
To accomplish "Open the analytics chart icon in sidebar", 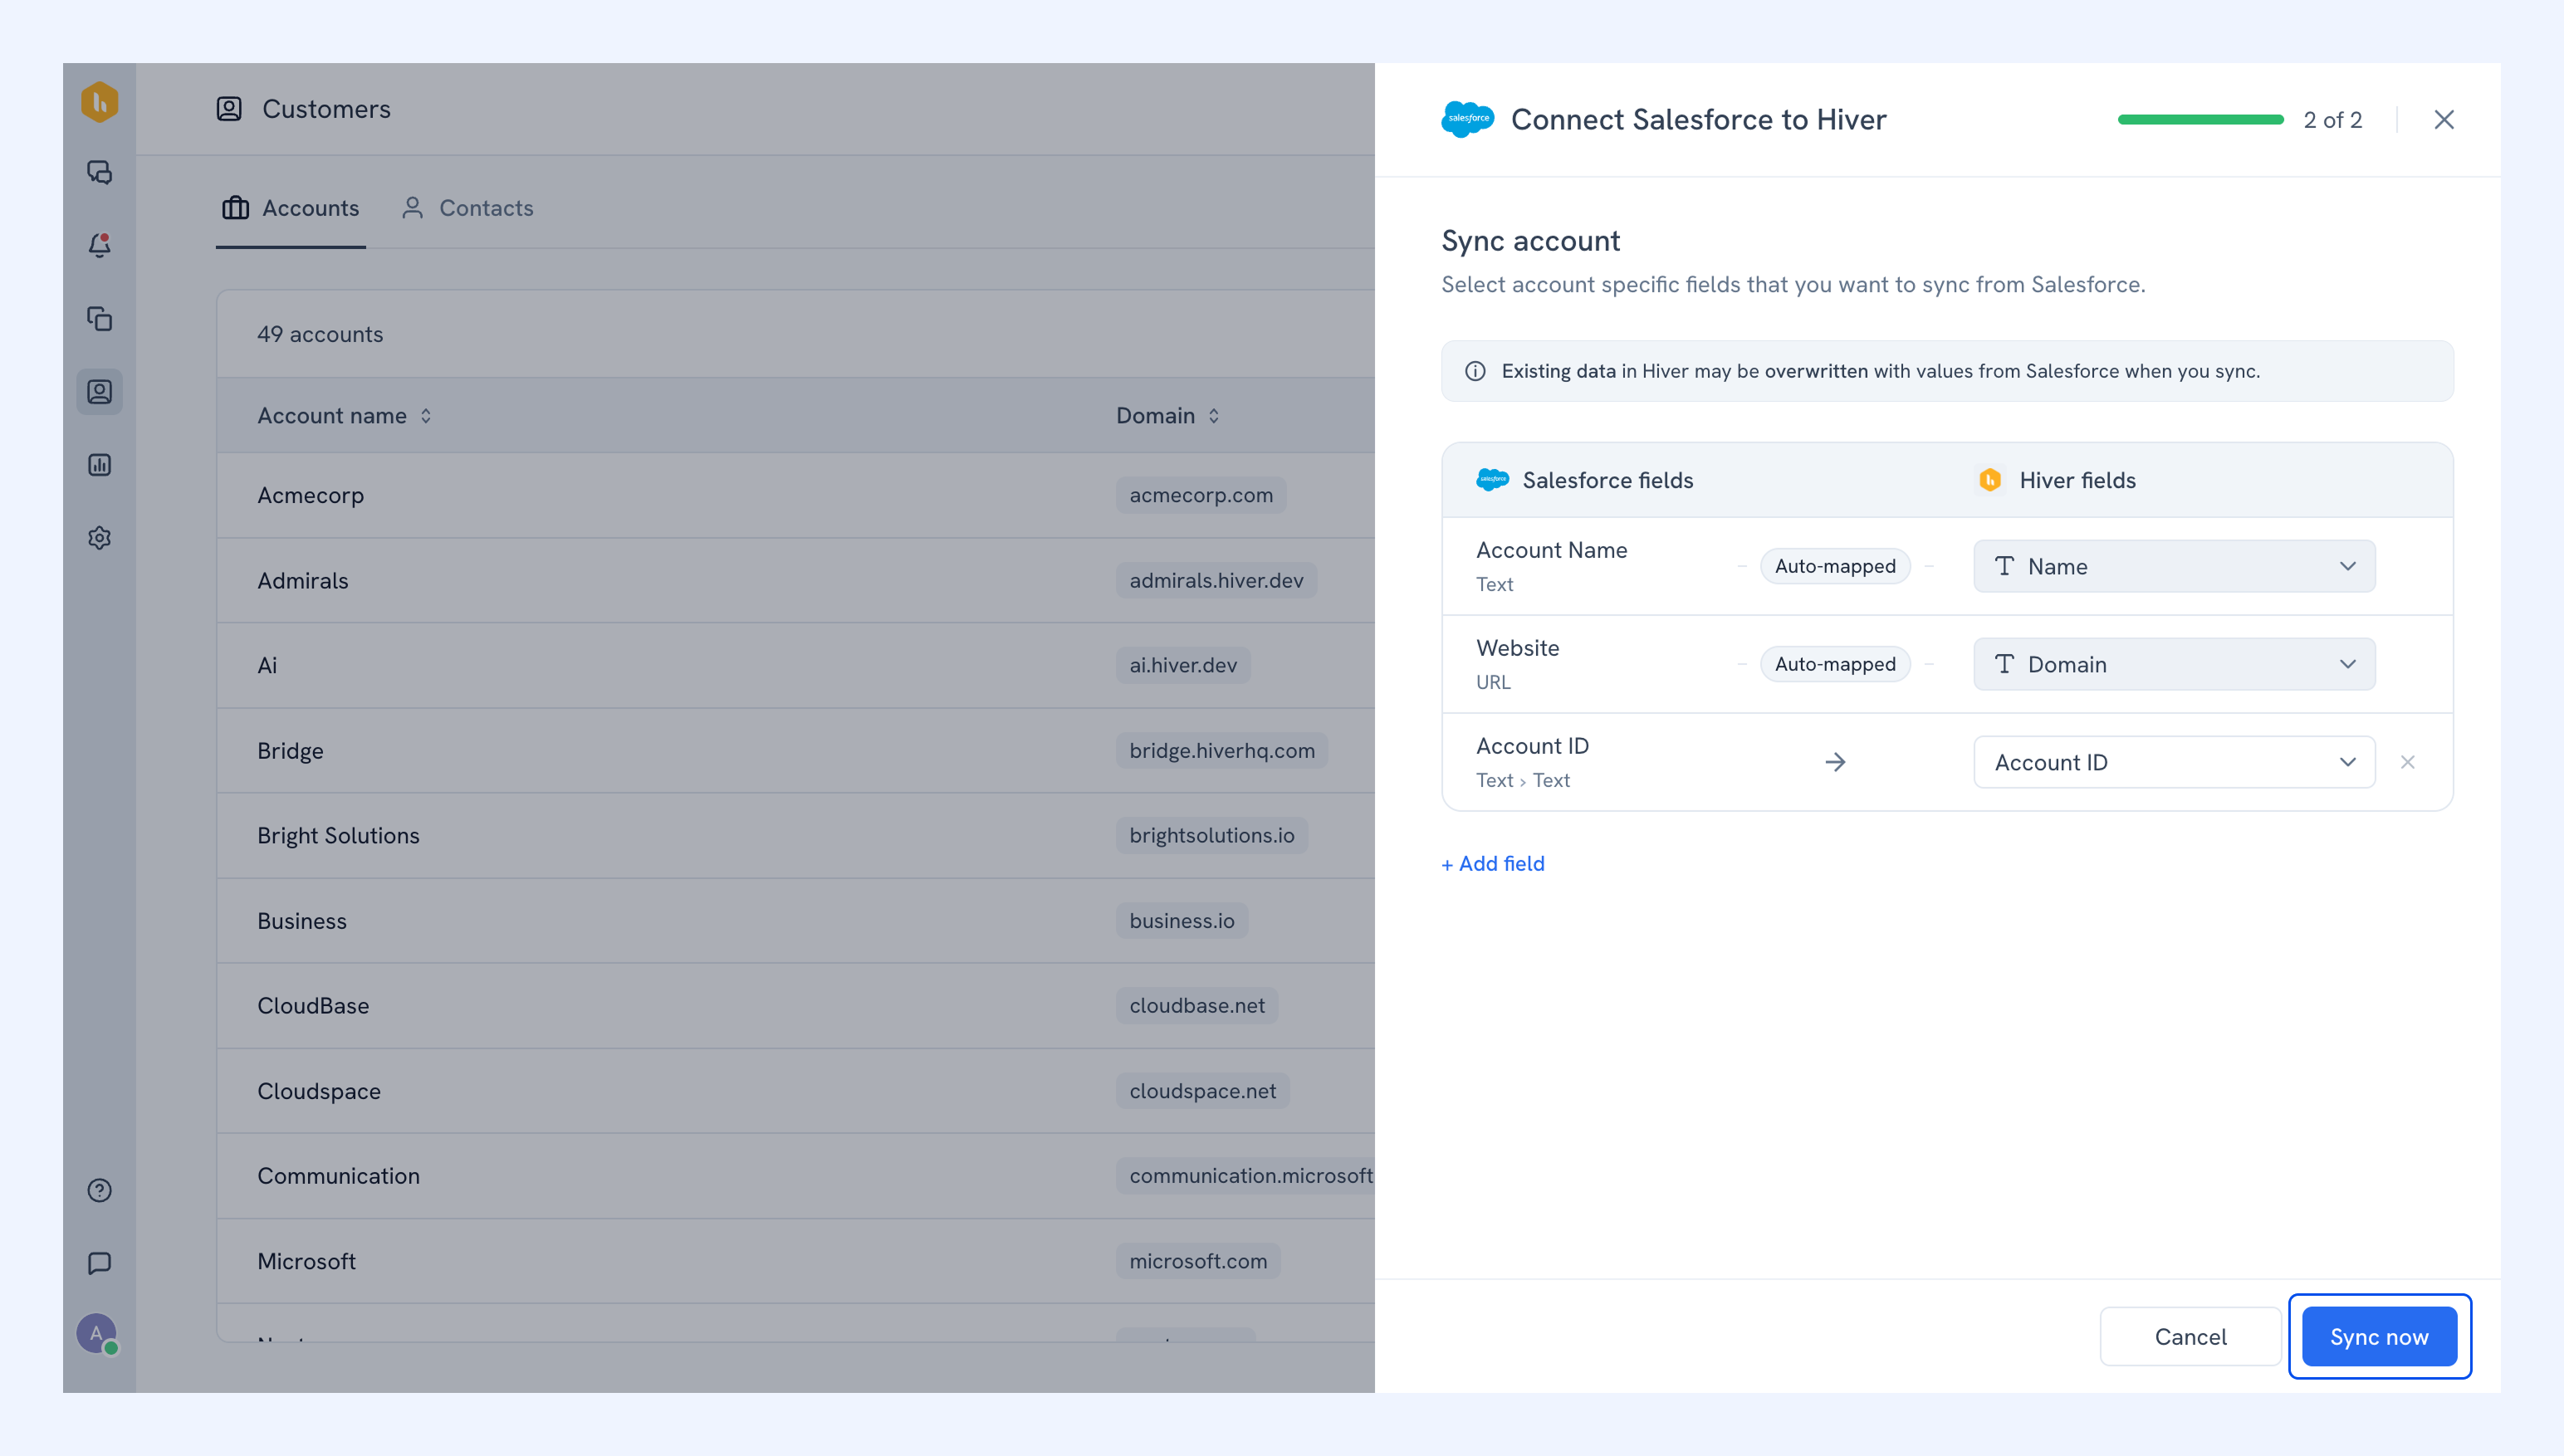I will point(99,465).
